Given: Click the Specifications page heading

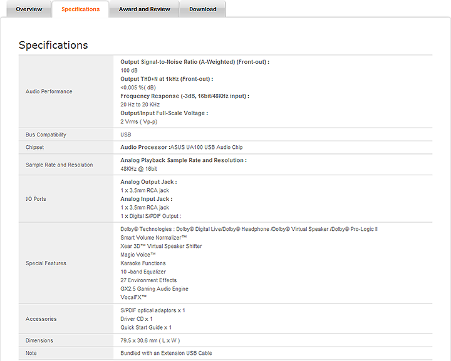Looking at the screenshot, I should pyautogui.click(x=53, y=45).
